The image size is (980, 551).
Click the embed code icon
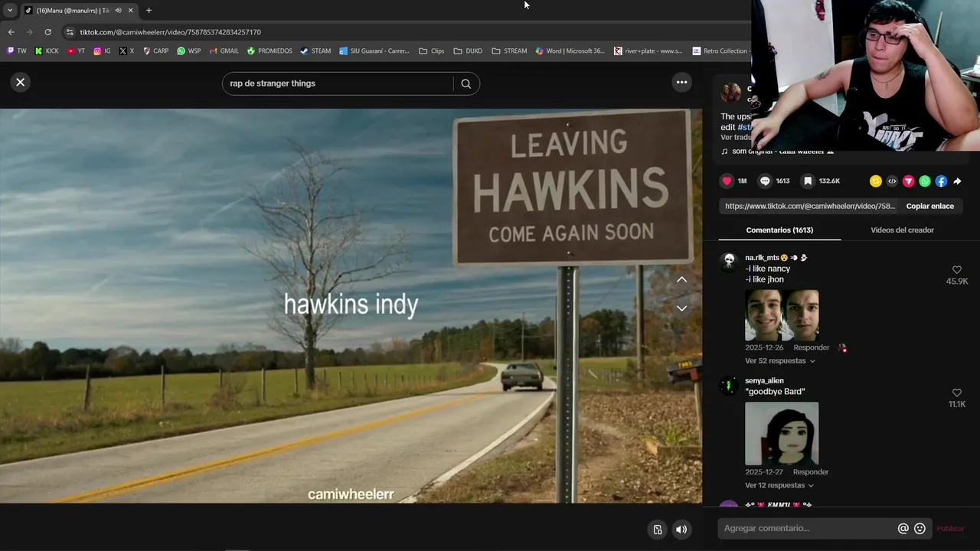[892, 181]
